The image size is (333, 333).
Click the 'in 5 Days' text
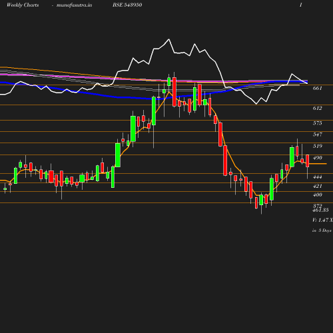pos(322,230)
